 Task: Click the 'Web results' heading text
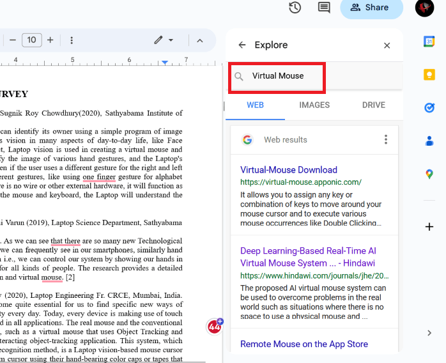pos(286,140)
